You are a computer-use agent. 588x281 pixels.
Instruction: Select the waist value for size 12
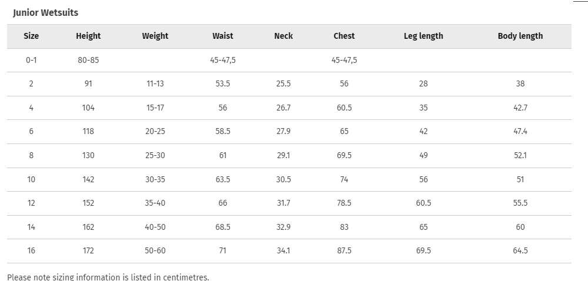tap(223, 203)
